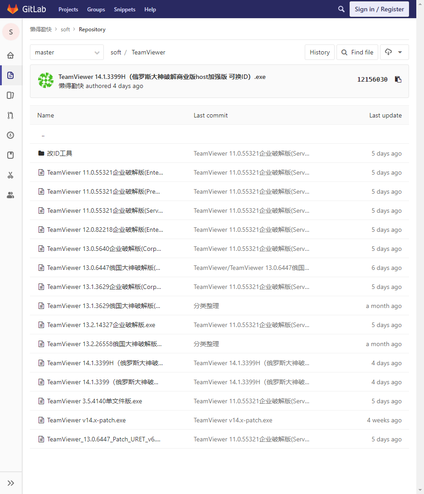This screenshot has height=494, width=424.
Task: Click Sign in / Register button
Action: point(379,9)
